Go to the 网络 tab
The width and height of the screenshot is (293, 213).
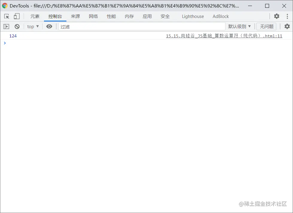pyautogui.click(x=93, y=16)
